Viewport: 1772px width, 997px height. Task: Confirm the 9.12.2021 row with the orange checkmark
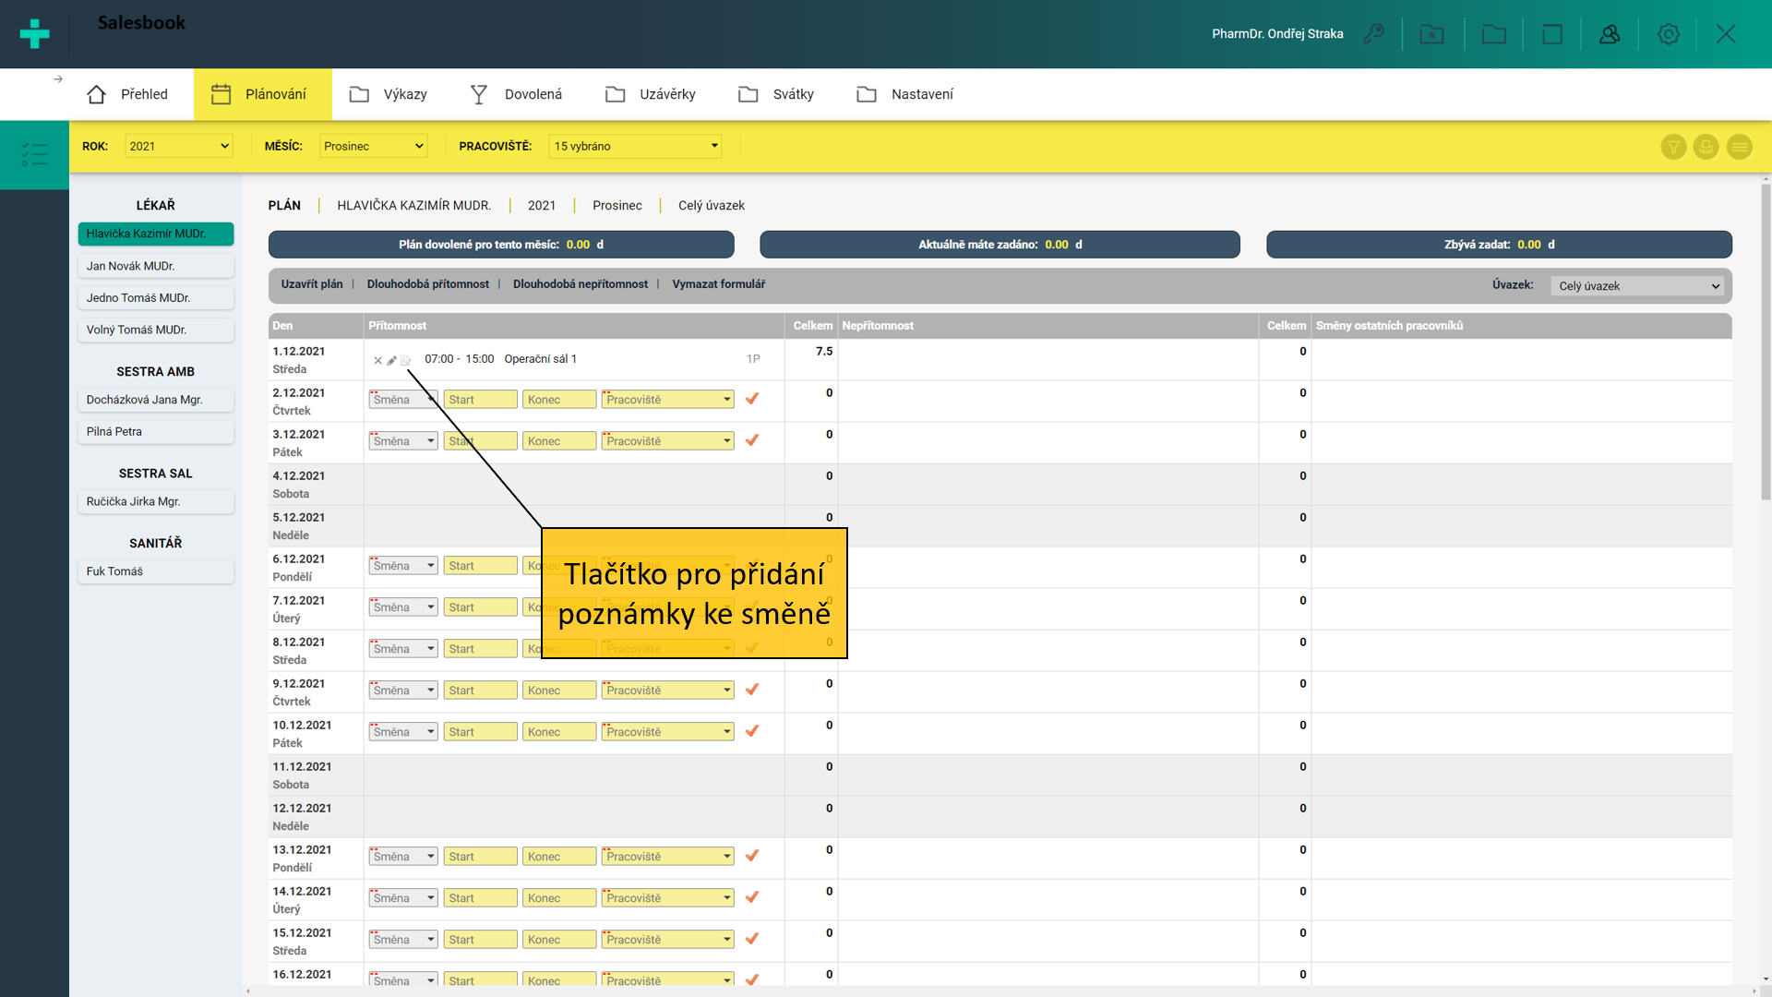(x=752, y=690)
